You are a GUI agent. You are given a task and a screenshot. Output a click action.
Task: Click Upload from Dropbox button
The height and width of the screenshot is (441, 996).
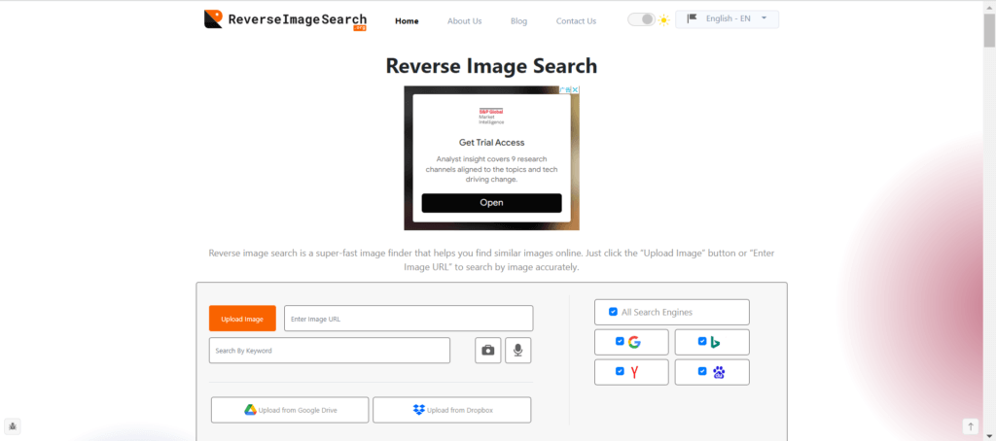tap(451, 410)
